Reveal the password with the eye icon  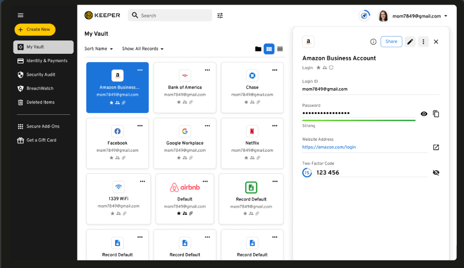click(424, 114)
